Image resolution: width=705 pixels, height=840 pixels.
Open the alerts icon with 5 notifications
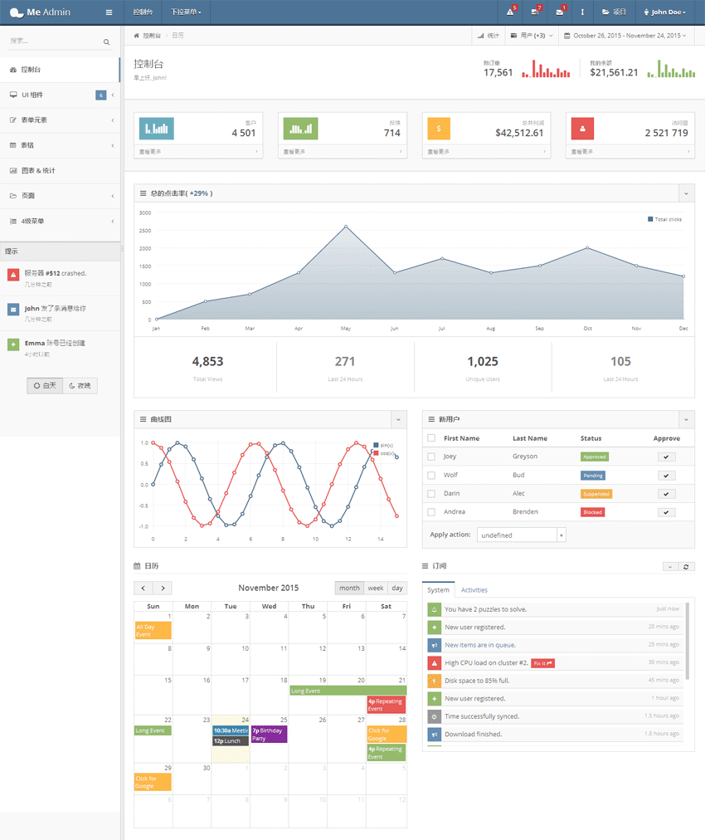tap(510, 12)
